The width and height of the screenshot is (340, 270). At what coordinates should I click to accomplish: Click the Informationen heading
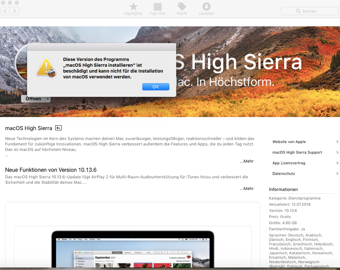[x=283, y=189]
